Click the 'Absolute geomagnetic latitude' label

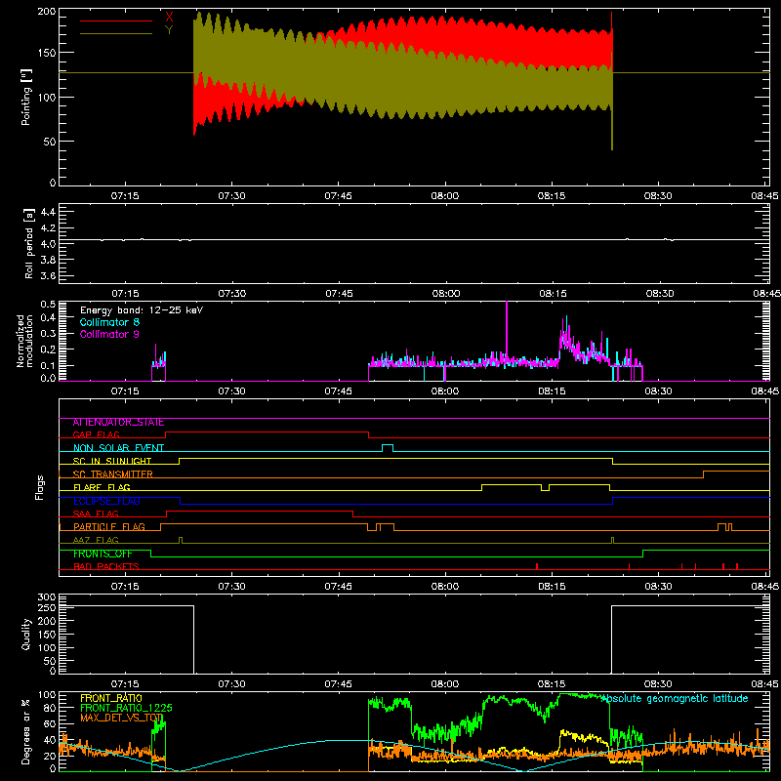[675, 698]
